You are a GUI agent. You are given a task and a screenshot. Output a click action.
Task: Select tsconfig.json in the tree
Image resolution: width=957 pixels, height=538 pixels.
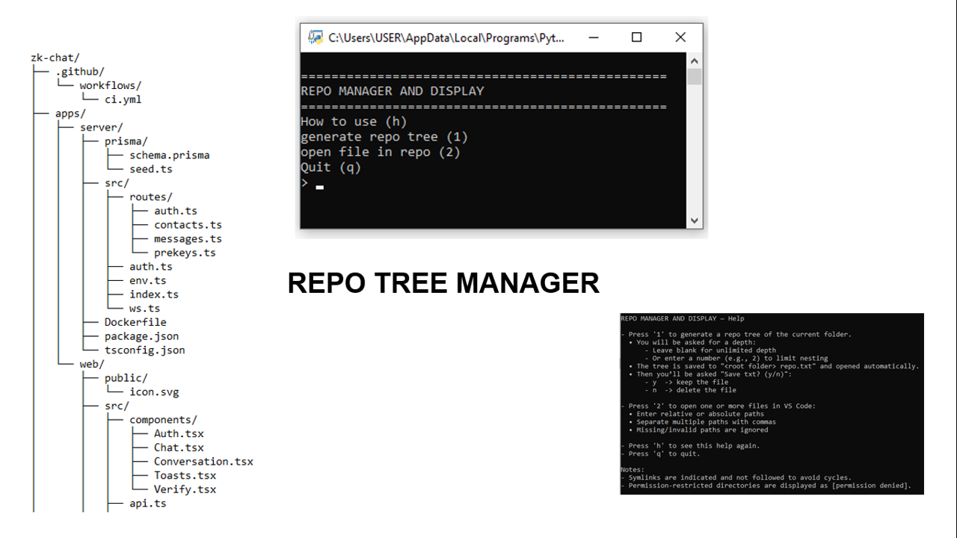tap(145, 350)
